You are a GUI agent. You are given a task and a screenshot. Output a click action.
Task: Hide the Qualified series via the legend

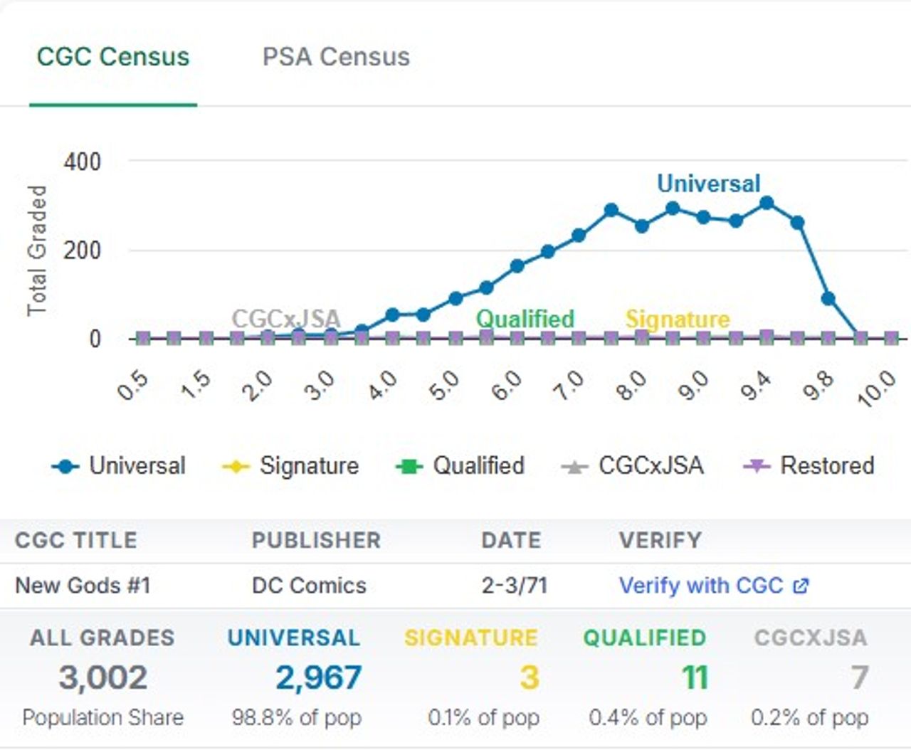pos(478,466)
